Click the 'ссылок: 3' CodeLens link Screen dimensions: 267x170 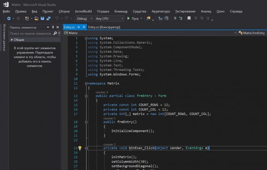click(x=102, y=92)
